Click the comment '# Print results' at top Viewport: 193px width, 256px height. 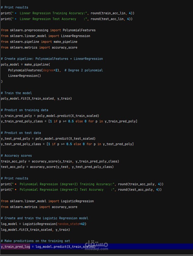coord(15,7)
